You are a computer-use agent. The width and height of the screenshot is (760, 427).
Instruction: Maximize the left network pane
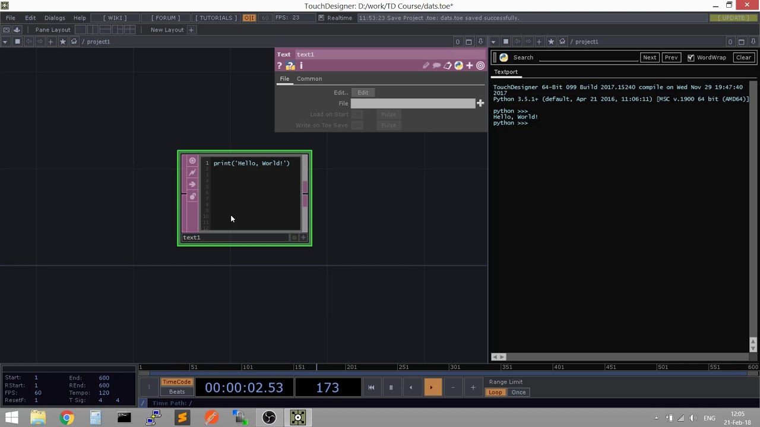(468, 42)
